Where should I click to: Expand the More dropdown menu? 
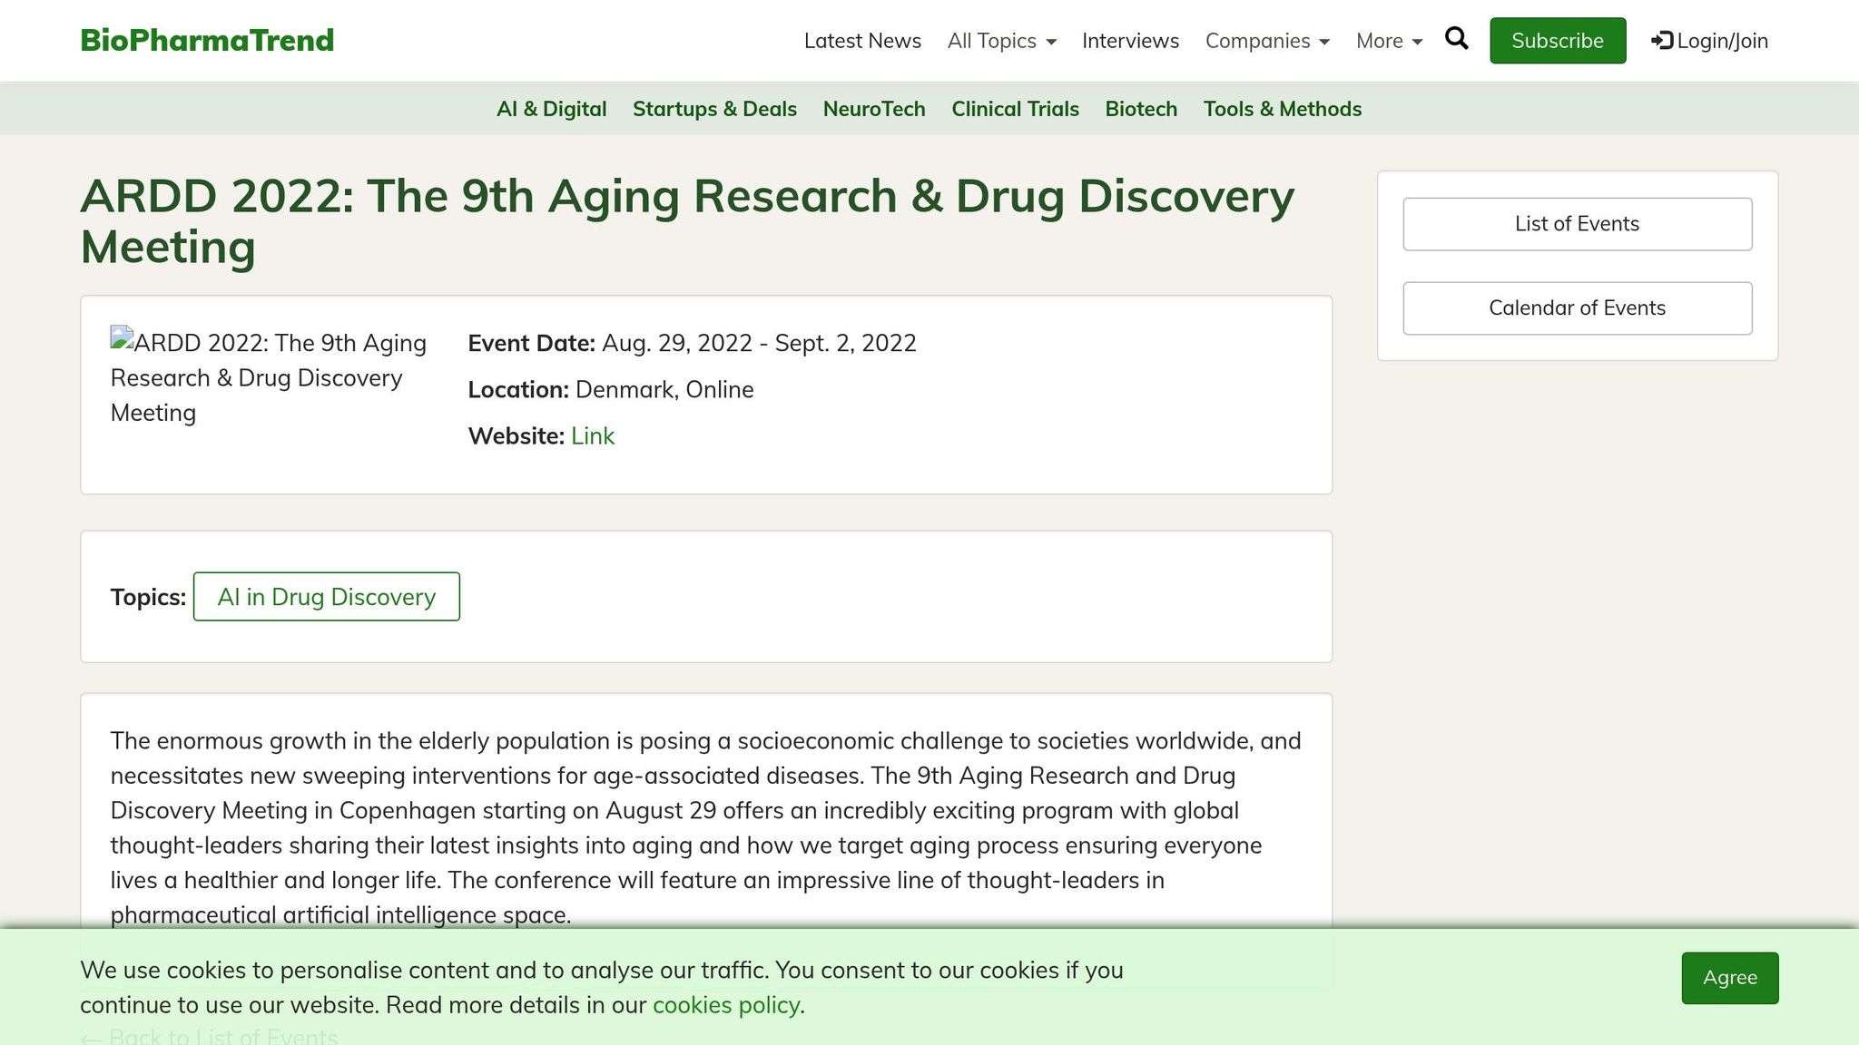(x=1389, y=41)
